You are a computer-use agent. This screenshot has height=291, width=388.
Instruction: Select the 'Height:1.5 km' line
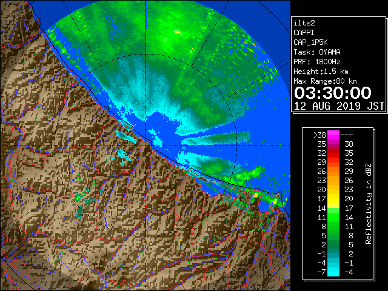[321, 72]
